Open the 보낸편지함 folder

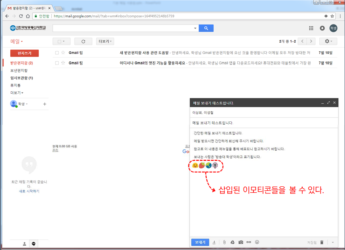click(19, 70)
